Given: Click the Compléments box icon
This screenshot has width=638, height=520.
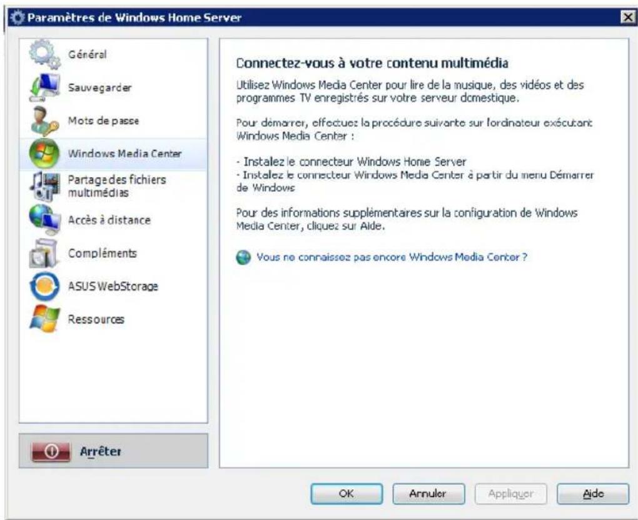Looking at the screenshot, I should tap(44, 253).
